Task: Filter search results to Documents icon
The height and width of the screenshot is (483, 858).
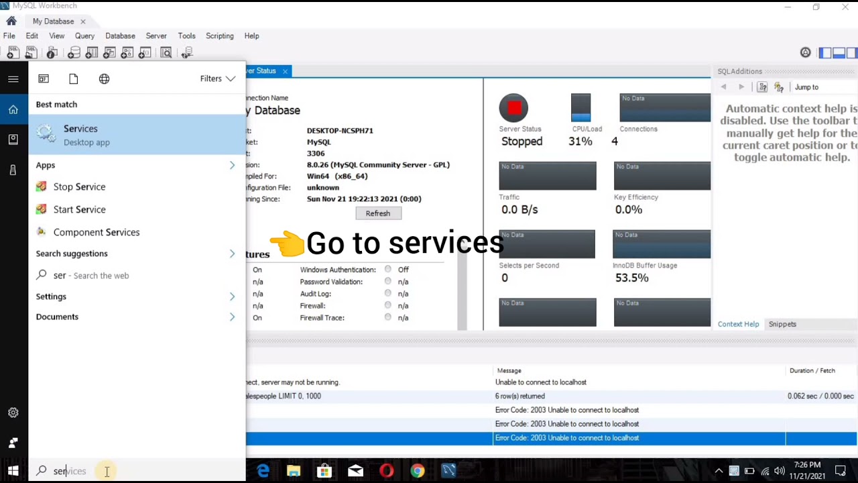Action: pyautogui.click(x=74, y=79)
